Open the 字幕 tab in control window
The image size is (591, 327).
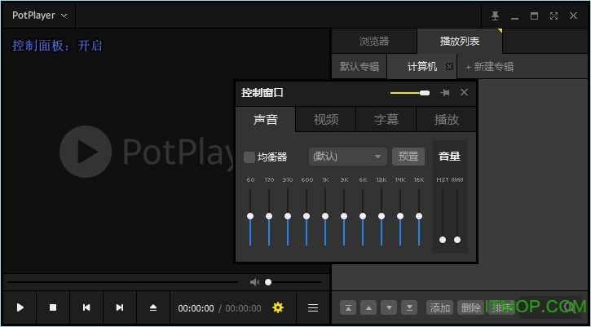point(386,119)
